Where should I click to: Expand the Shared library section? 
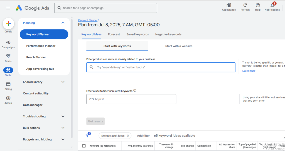[63, 82]
